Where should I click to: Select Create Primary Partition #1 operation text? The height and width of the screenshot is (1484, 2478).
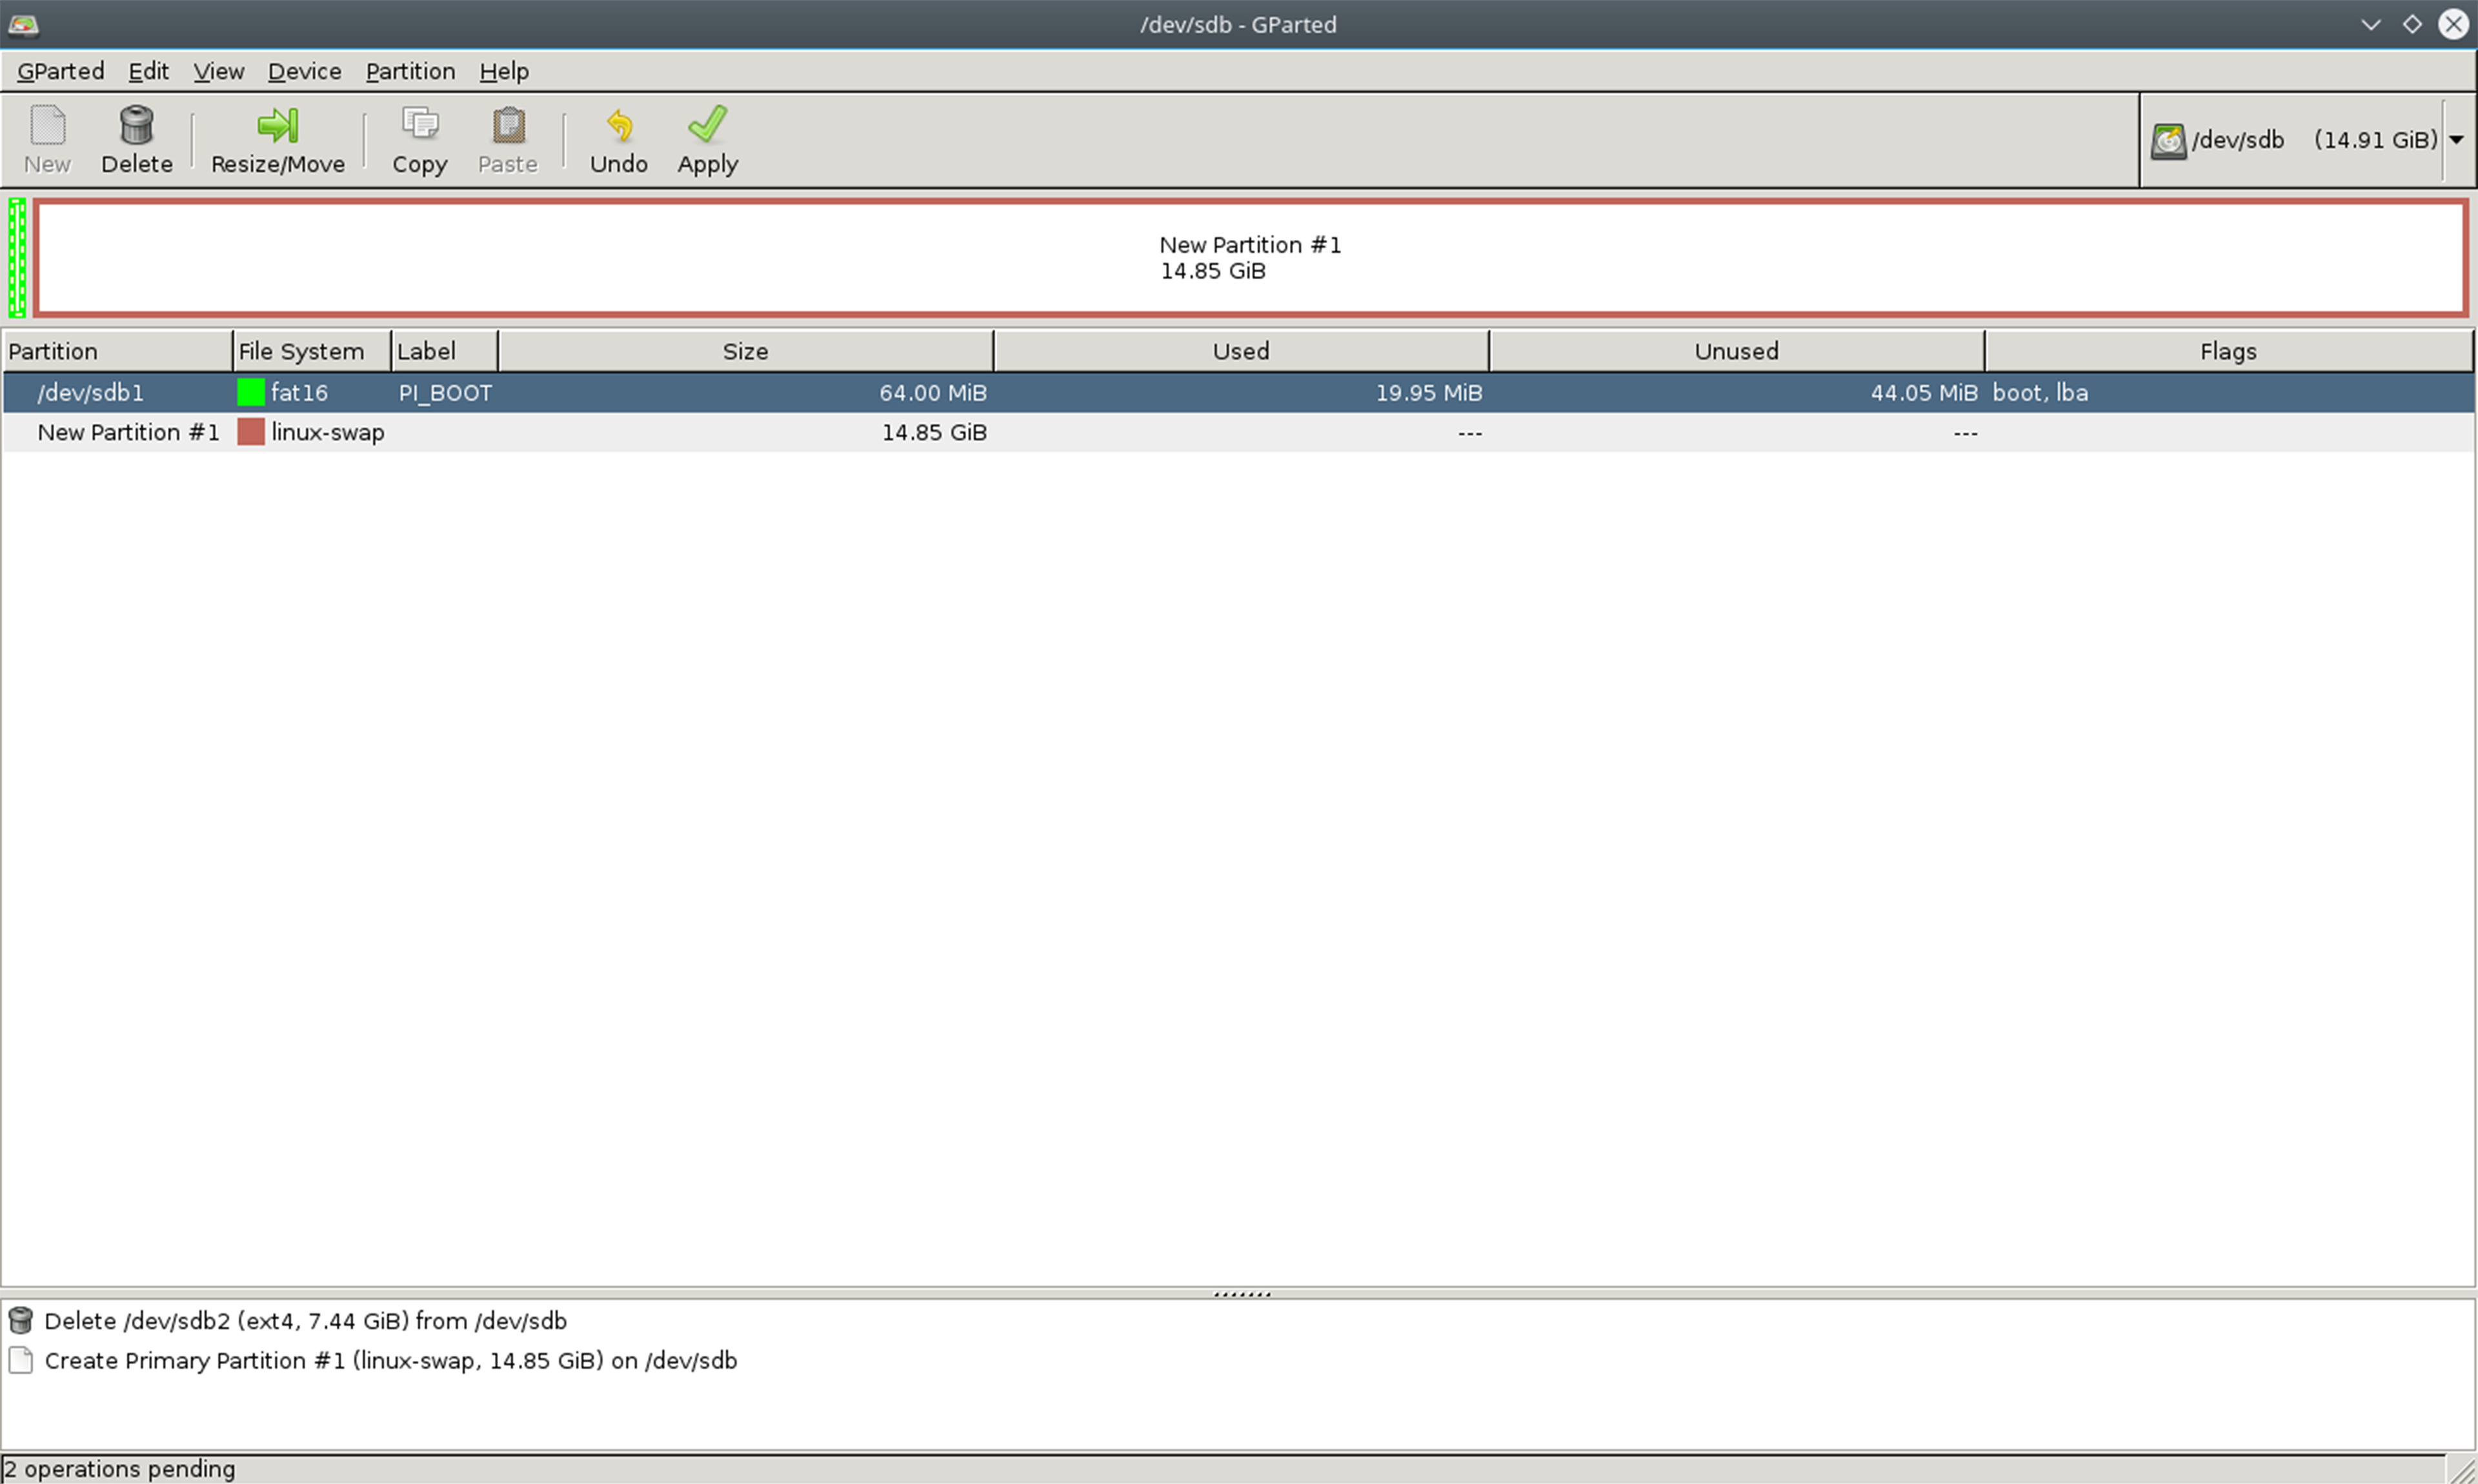click(390, 1361)
